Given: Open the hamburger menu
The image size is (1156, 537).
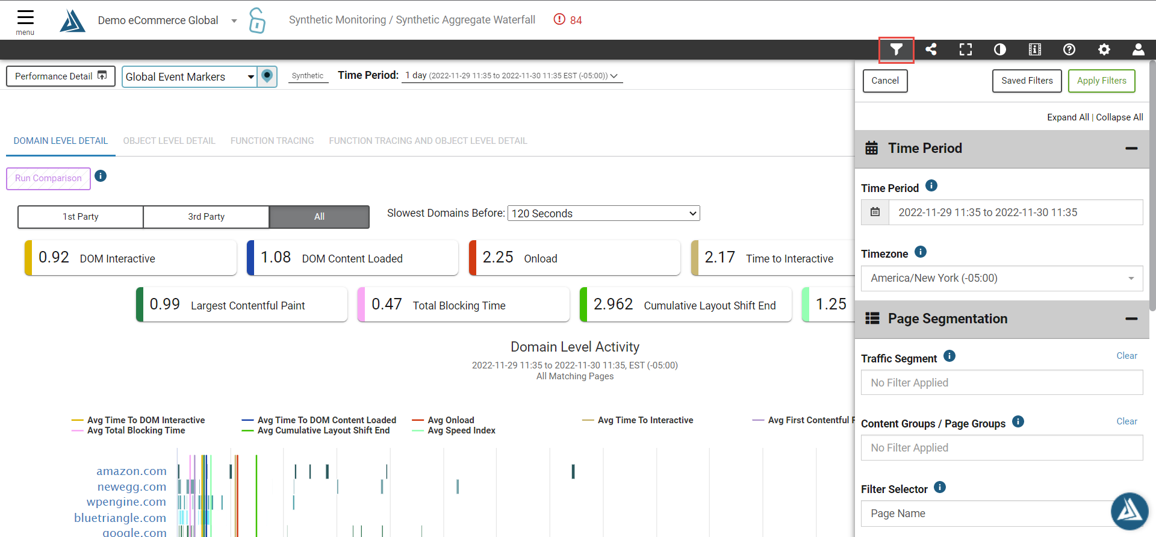Looking at the screenshot, I should pos(25,22).
